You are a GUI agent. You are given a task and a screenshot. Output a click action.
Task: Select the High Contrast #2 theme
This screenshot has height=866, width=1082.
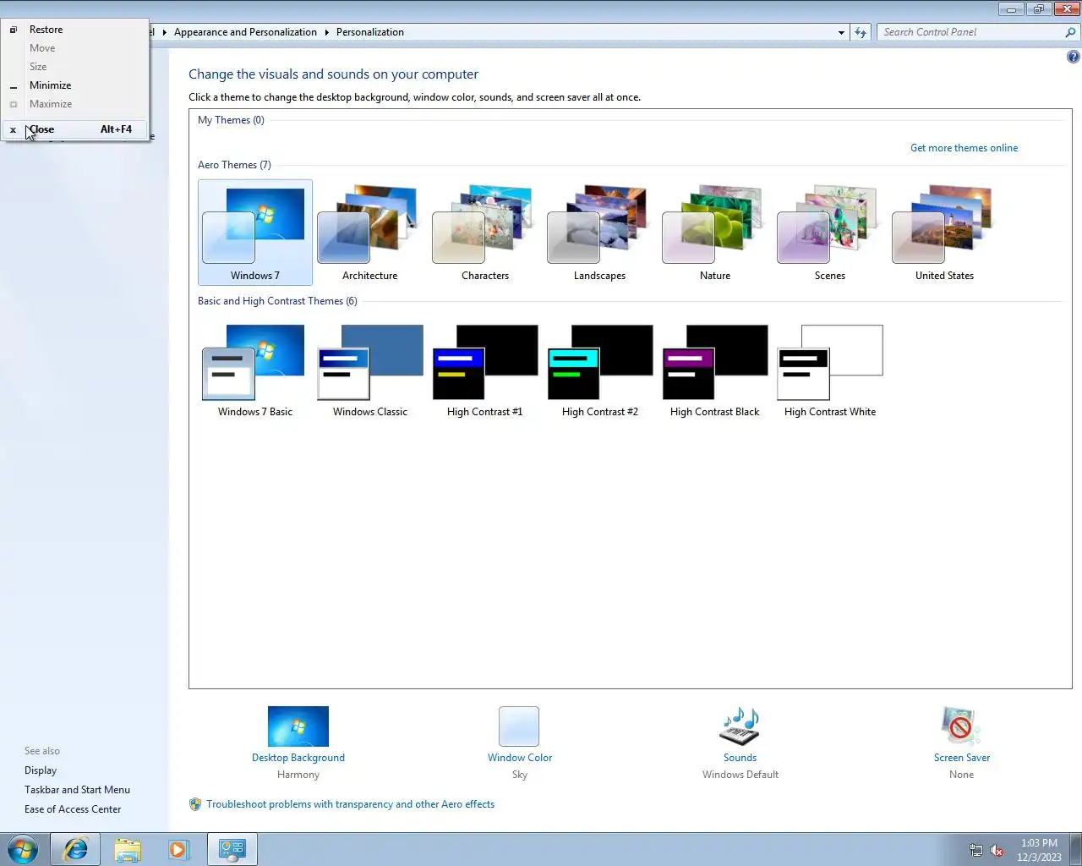(x=599, y=370)
